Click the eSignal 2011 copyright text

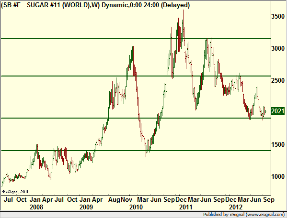[x=15, y=192]
